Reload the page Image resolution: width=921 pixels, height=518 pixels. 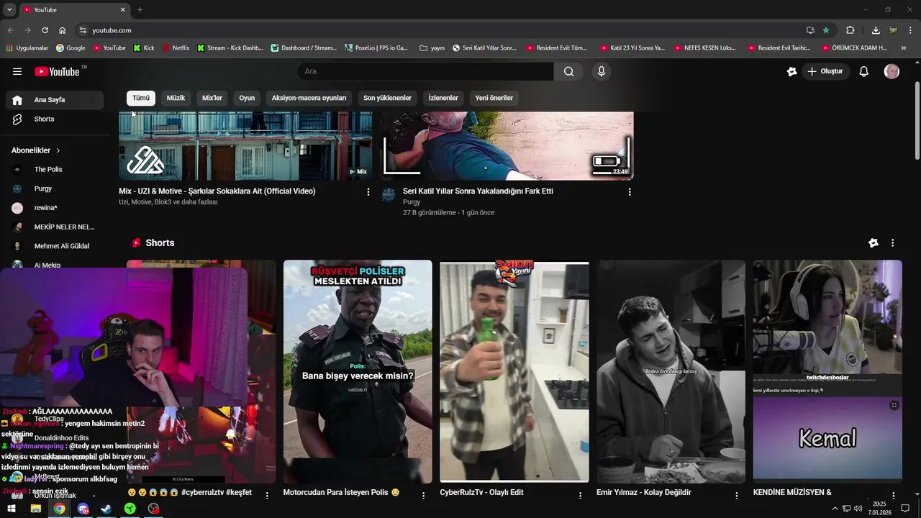[45, 30]
